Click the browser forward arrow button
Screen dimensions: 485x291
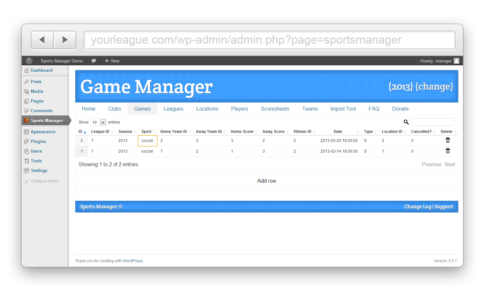click(x=65, y=40)
